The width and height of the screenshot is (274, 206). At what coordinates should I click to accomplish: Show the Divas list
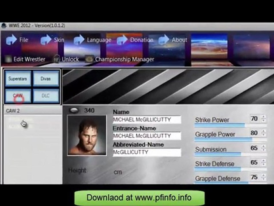pyautogui.click(x=46, y=78)
